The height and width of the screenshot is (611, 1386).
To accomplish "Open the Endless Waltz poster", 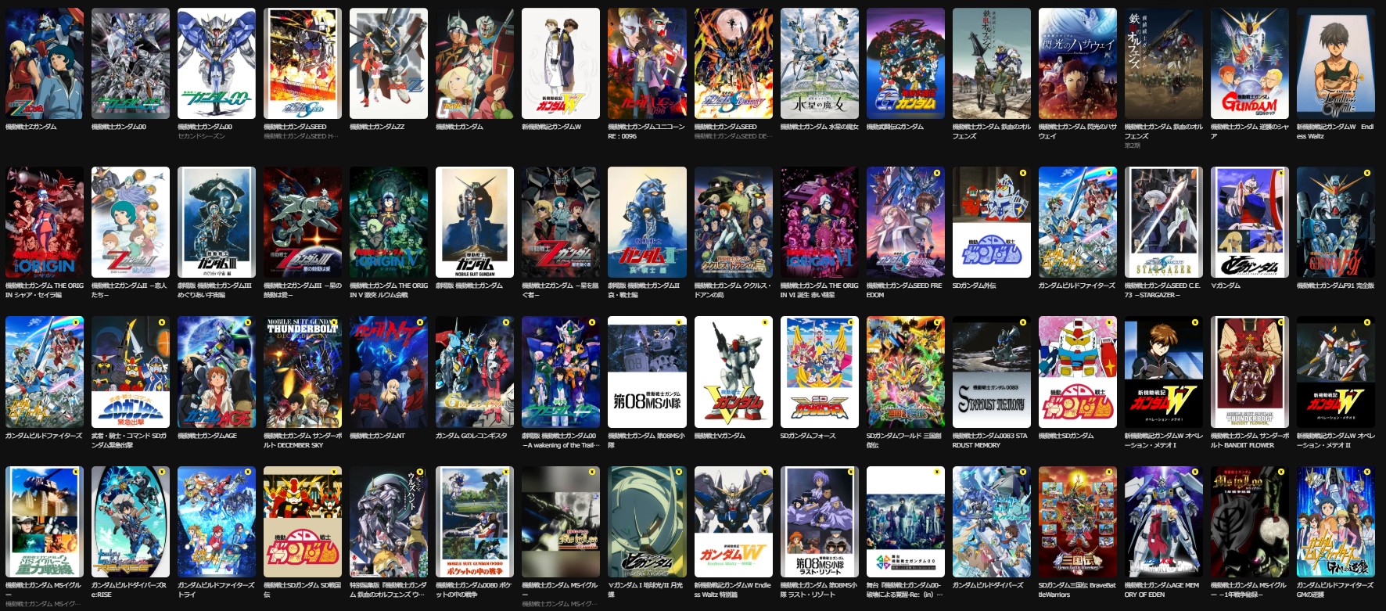I will pos(1335,63).
